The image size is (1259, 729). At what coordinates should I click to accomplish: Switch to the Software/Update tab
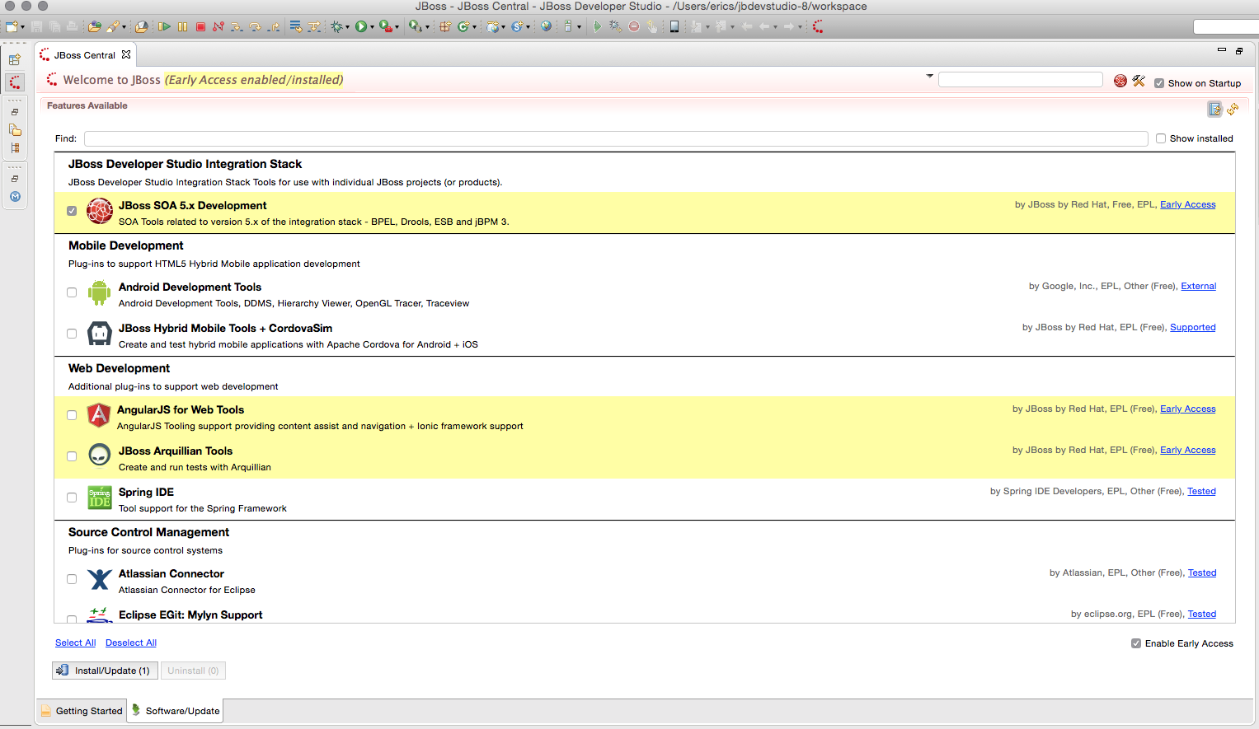[x=175, y=711]
